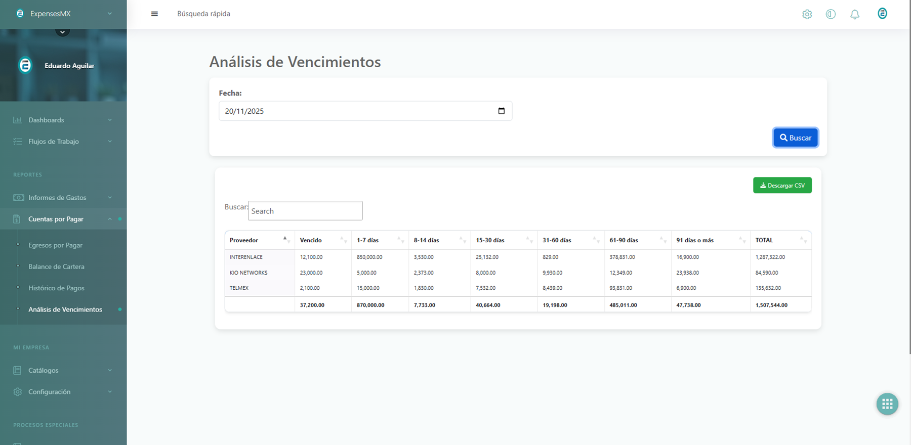Sort table by 91 días o más column

click(x=711, y=240)
